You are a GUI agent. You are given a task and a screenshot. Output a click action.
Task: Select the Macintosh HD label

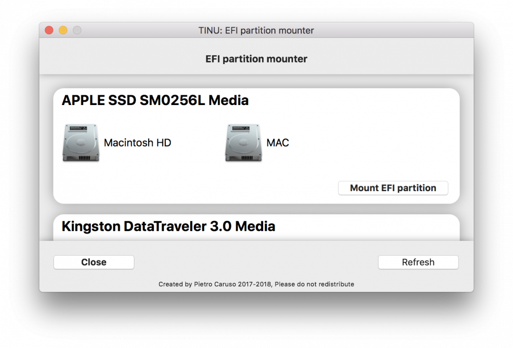[x=137, y=143]
